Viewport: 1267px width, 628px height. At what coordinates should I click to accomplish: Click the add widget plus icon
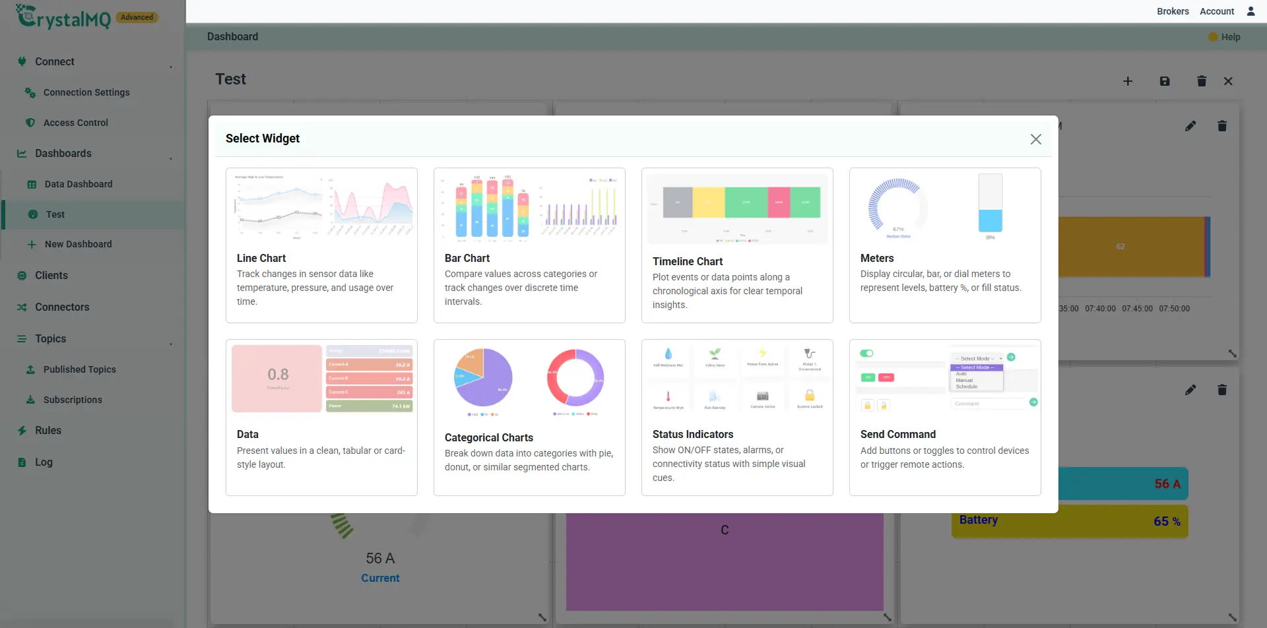(1128, 81)
